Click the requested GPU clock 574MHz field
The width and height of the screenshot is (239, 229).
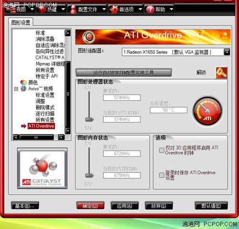[122, 98]
